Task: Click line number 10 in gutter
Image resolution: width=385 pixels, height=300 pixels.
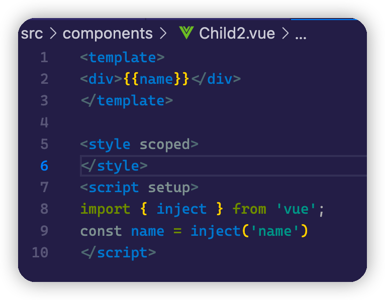Action: [x=40, y=252]
